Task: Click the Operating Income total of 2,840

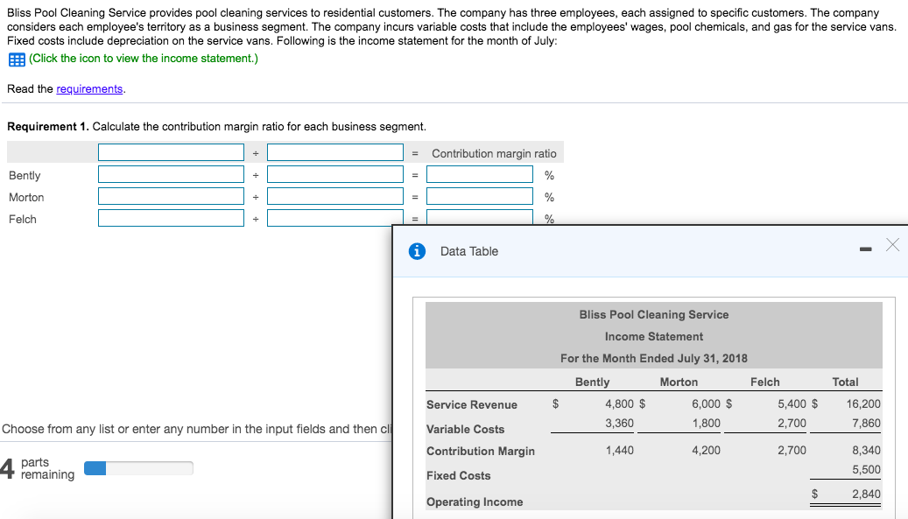Action: coord(865,494)
